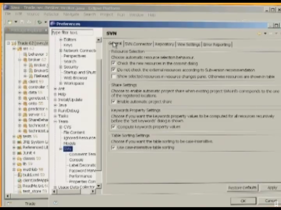
Task: Select Keys in the preferences tree
Action: (68, 45)
